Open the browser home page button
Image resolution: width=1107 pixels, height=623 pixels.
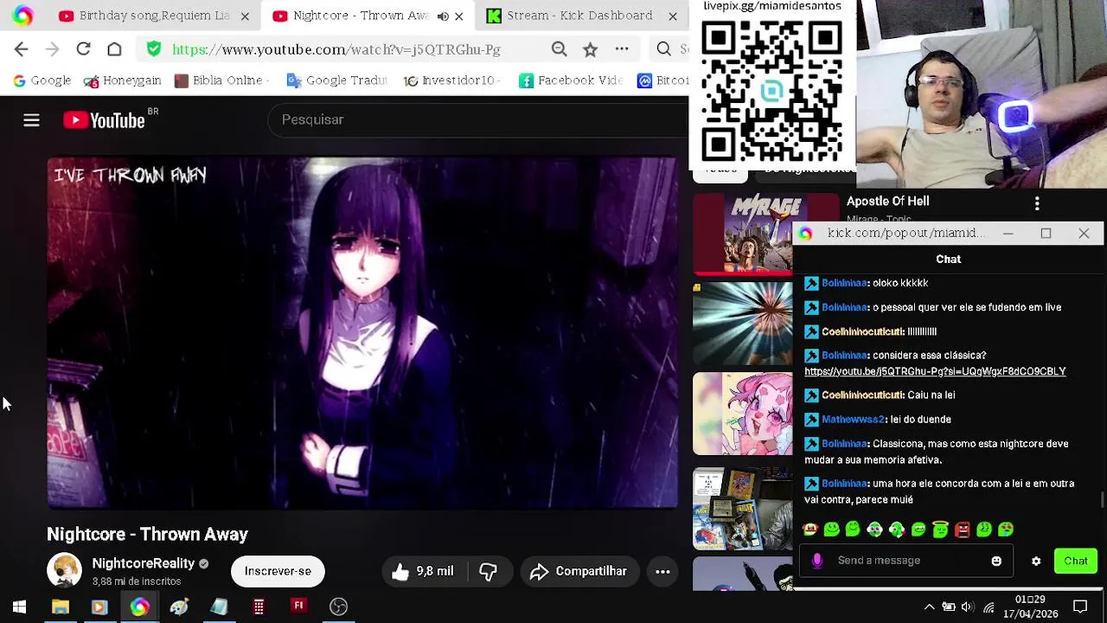pyautogui.click(x=114, y=49)
